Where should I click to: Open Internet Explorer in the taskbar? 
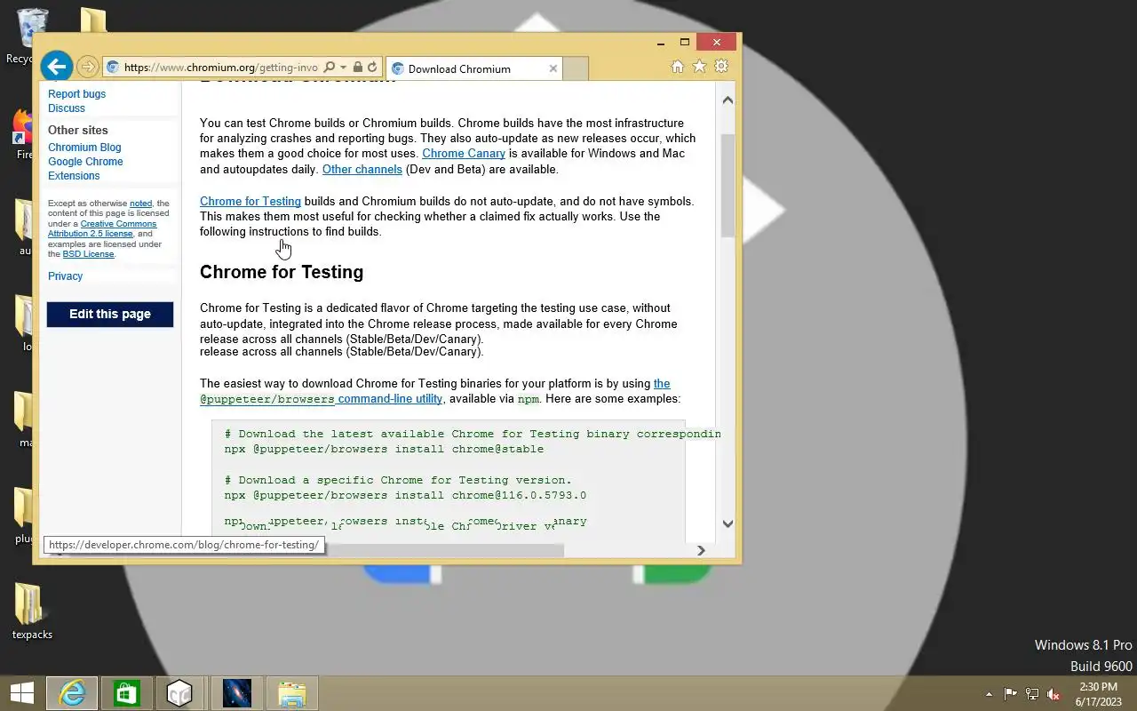[x=72, y=693]
